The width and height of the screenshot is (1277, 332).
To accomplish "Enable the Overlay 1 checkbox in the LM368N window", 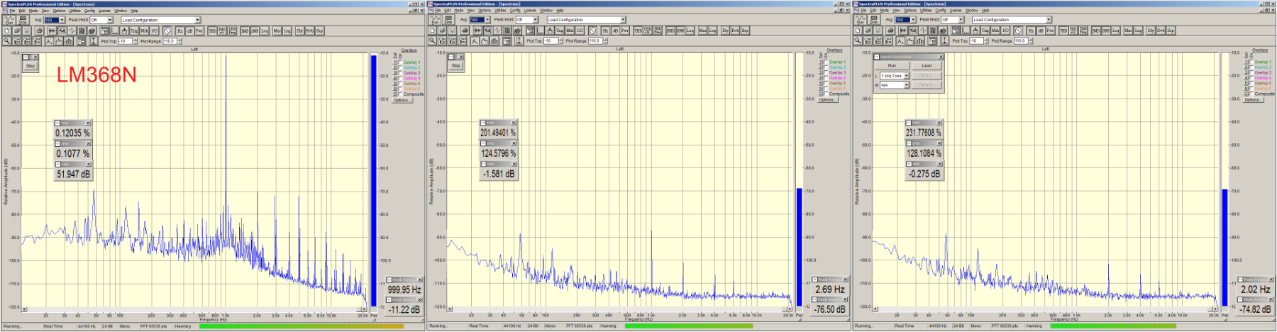I will [400, 62].
